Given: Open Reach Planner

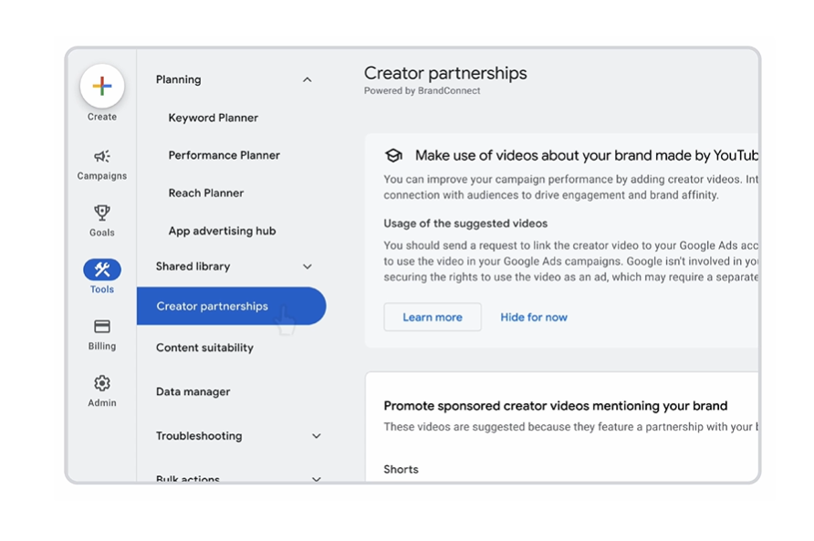Looking at the screenshot, I should 206,193.
